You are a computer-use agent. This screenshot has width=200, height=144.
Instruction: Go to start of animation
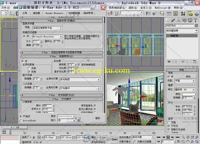pos(159,137)
